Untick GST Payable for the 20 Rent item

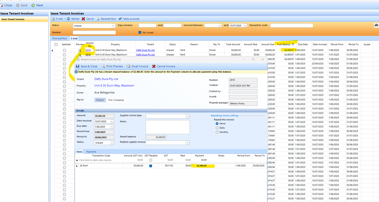(150, 166)
